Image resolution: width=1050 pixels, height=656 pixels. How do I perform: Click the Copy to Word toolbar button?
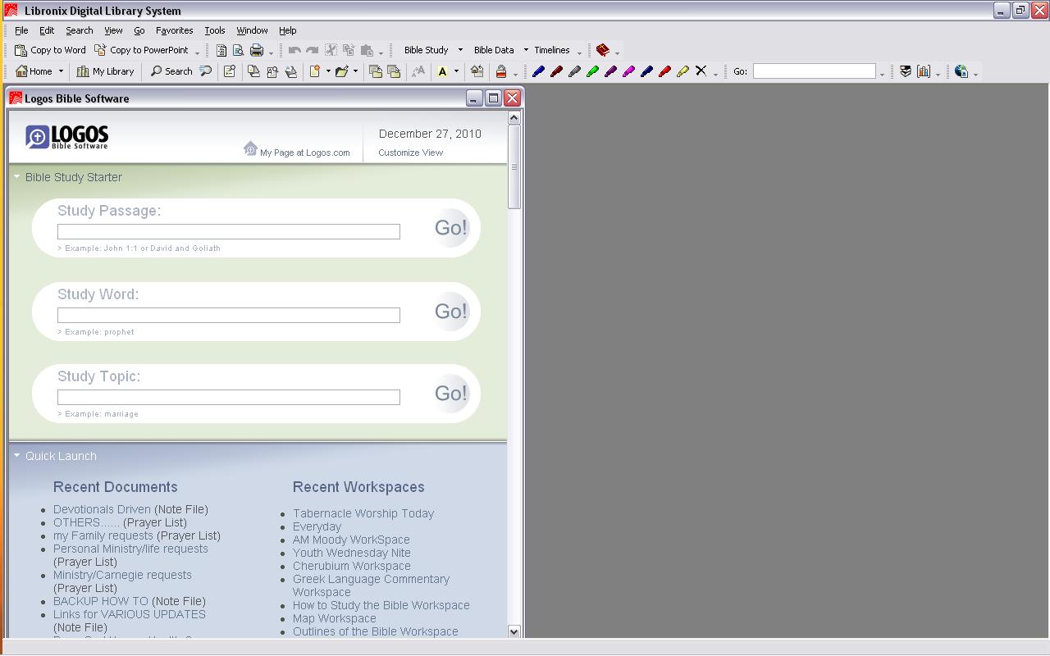click(x=50, y=50)
